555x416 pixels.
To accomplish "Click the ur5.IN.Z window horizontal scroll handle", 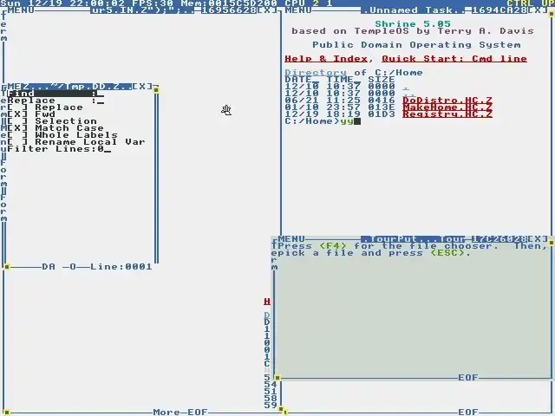I will tap(7, 413).
